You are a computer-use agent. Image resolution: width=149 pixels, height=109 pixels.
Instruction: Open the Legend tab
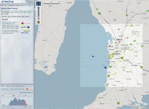click(x=18, y=5)
